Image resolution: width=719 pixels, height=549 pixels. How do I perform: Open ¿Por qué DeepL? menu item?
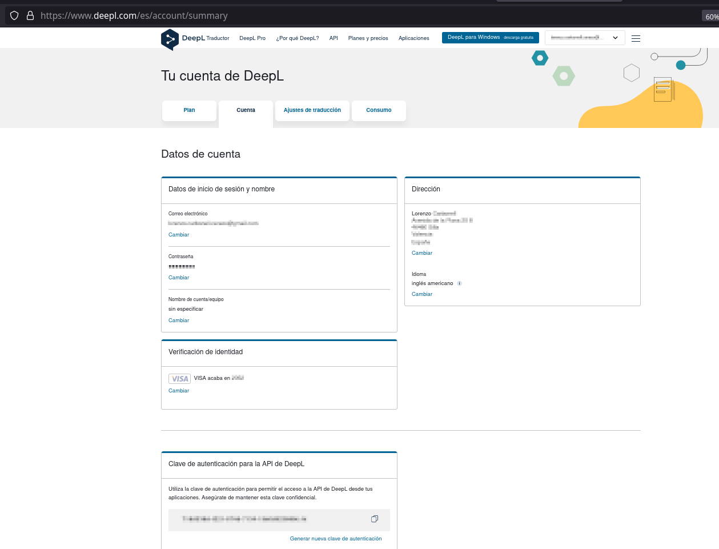[x=298, y=38]
